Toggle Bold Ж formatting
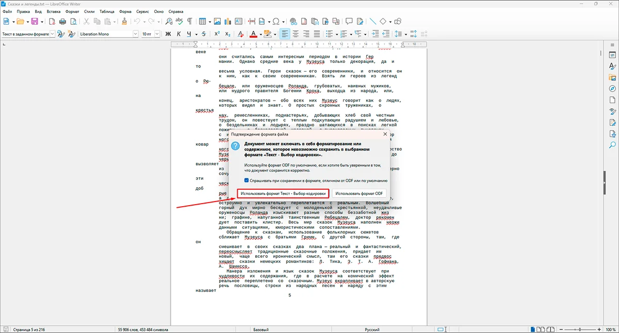Screen dimensions: 619x333 click(x=168, y=34)
